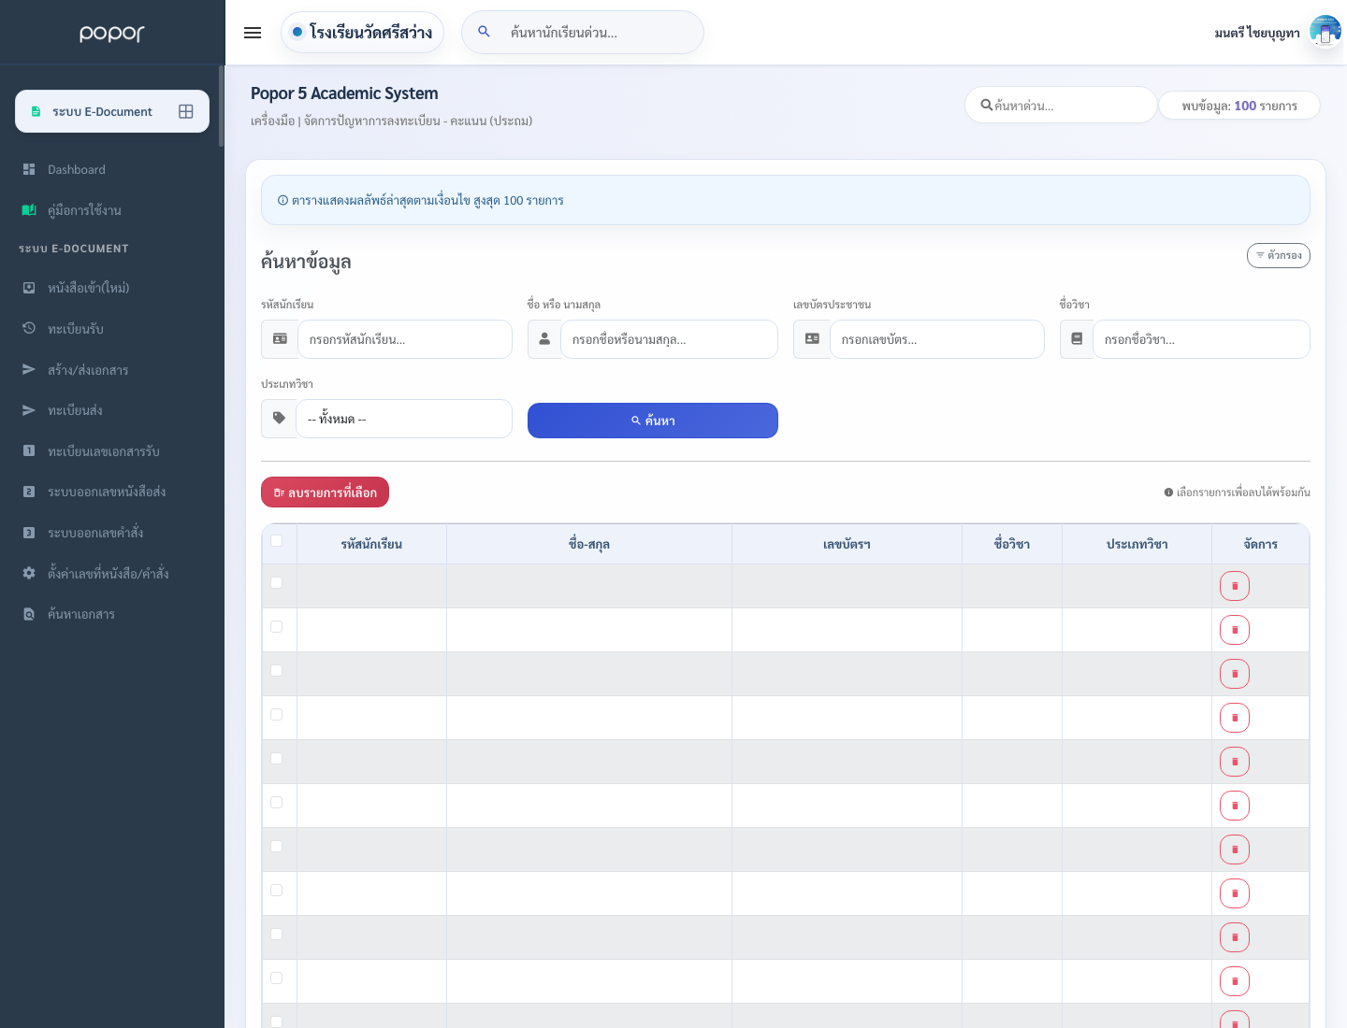Open คู่มือการใช้งาน menu item
1347x1028 pixels.
(x=84, y=210)
